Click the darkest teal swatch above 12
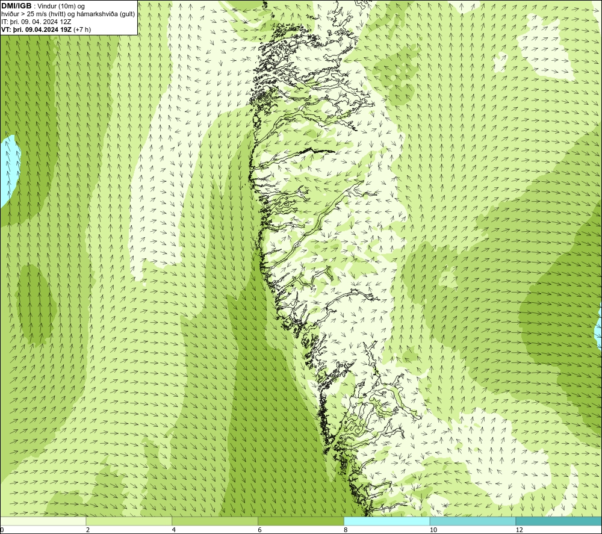Screen dimensions: 602x534 pyautogui.click(x=559, y=521)
